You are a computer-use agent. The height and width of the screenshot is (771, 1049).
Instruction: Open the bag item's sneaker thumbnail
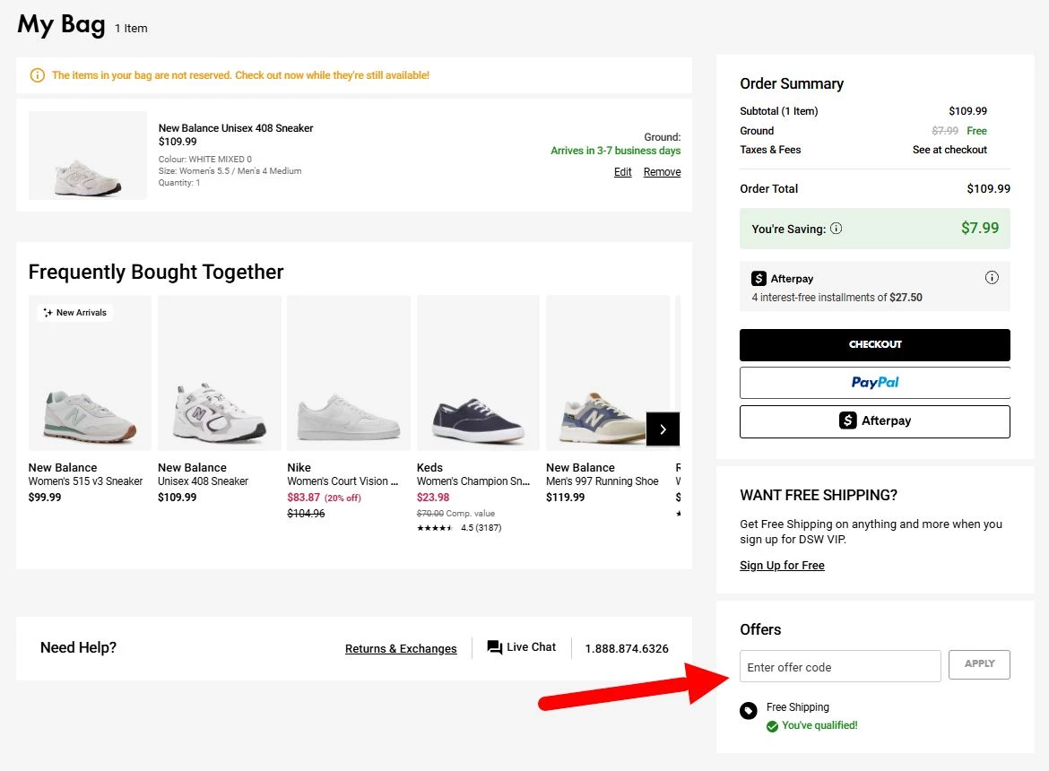pos(88,155)
